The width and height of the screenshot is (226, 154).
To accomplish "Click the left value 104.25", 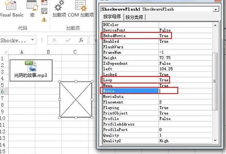I will [x=166, y=69].
